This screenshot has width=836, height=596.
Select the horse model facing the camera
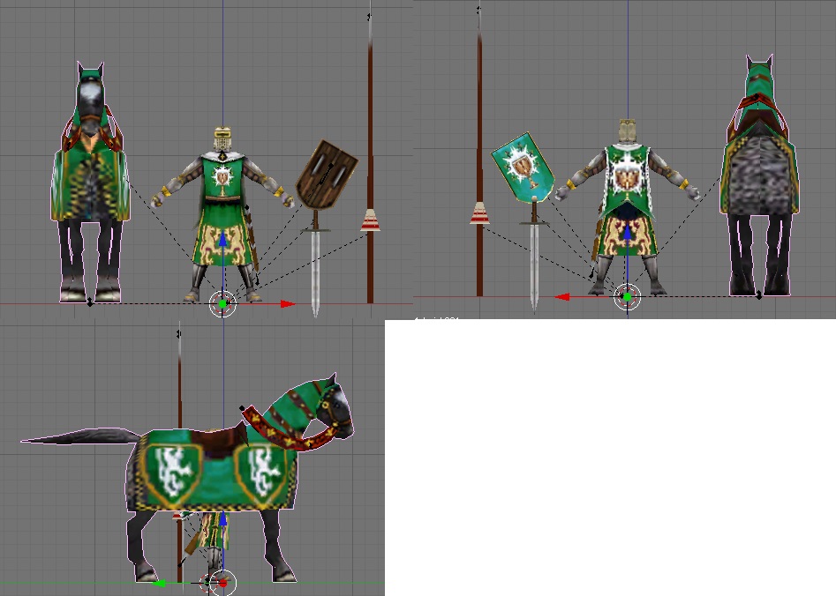pos(89,183)
